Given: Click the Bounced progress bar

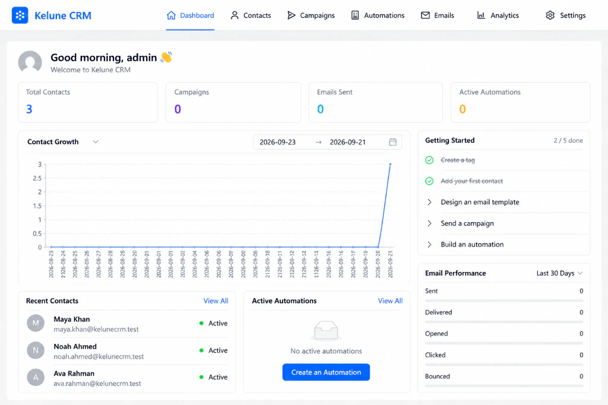Looking at the screenshot, I should click(x=503, y=386).
